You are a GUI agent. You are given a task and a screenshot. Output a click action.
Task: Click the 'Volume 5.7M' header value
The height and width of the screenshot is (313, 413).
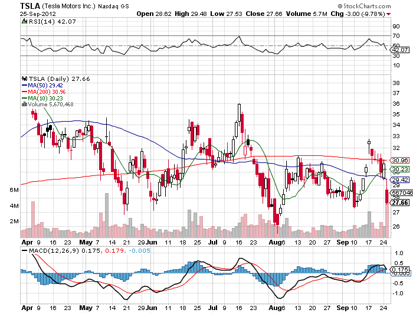pyautogui.click(x=307, y=14)
